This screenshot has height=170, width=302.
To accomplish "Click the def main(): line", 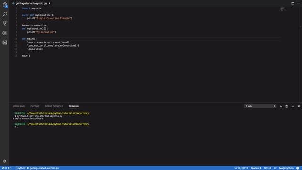I will coord(29,39).
